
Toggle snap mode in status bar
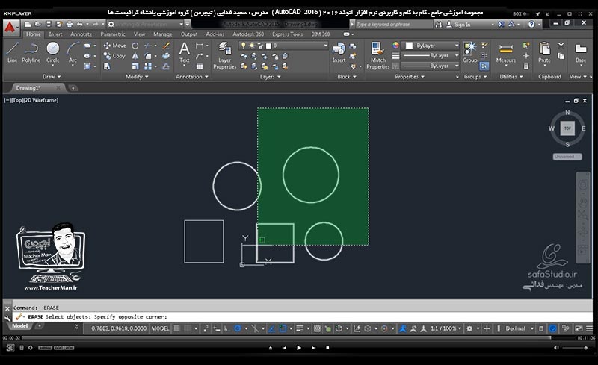coord(186,328)
